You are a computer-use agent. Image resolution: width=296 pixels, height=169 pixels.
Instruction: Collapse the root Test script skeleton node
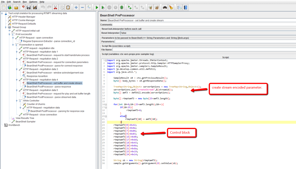tap(2, 13)
